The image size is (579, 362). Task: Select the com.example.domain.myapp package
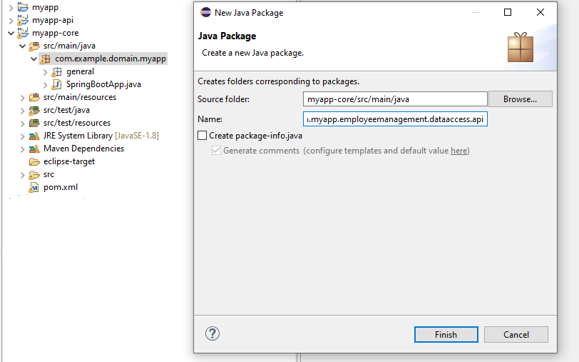coord(110,59)
